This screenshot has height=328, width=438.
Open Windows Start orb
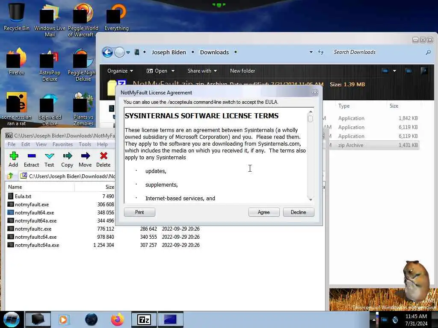12,319
